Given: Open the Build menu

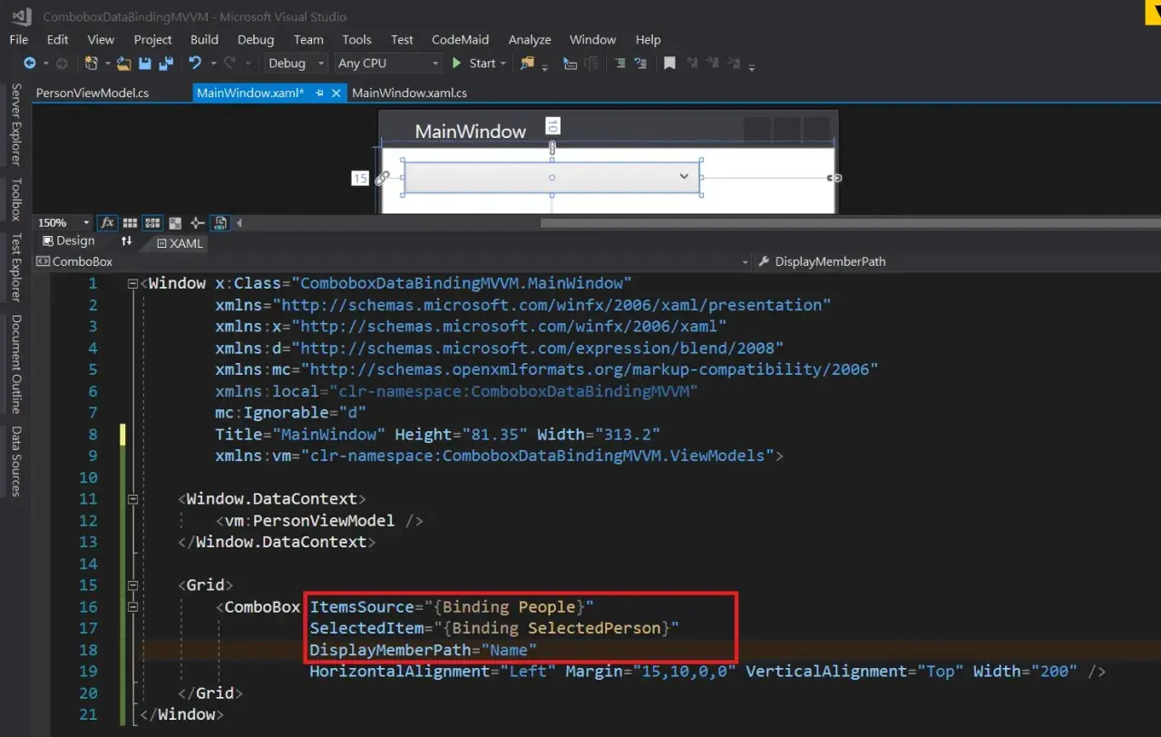Looking at the screenshot, I should 204,39.
